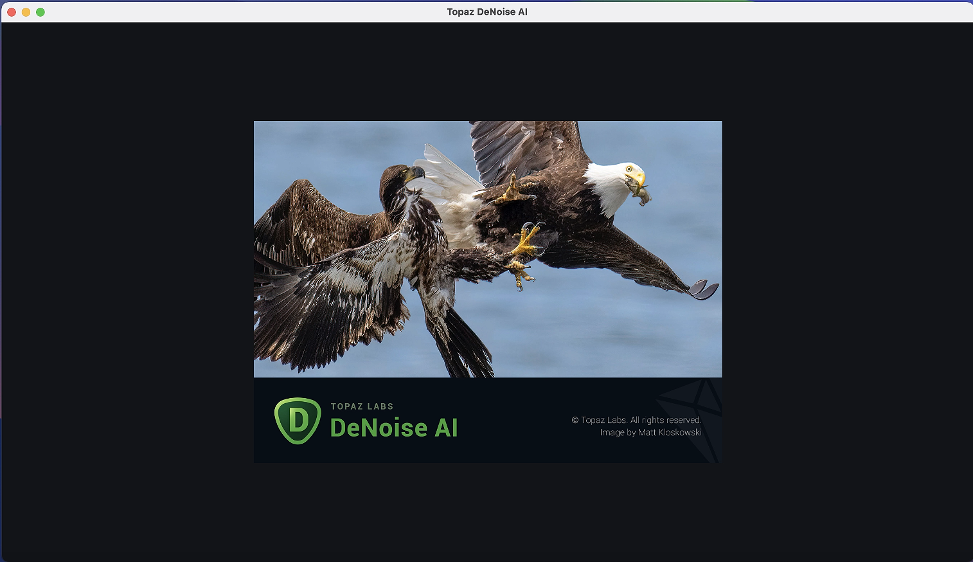This screenshot has width=973, height=562.
Task: Maximize the window with the green button
Action: tap(40, 12)
